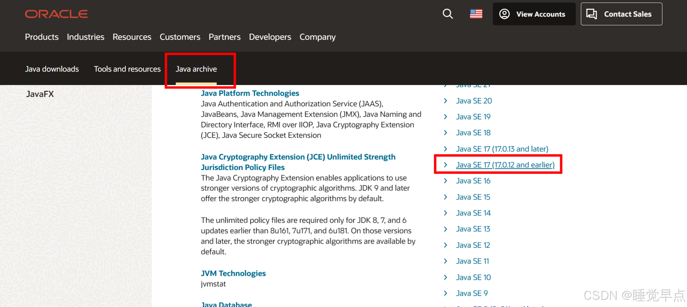Open the Java SE 13 link
Viewport: 687px width, 307px height.
tap(473, 229)
